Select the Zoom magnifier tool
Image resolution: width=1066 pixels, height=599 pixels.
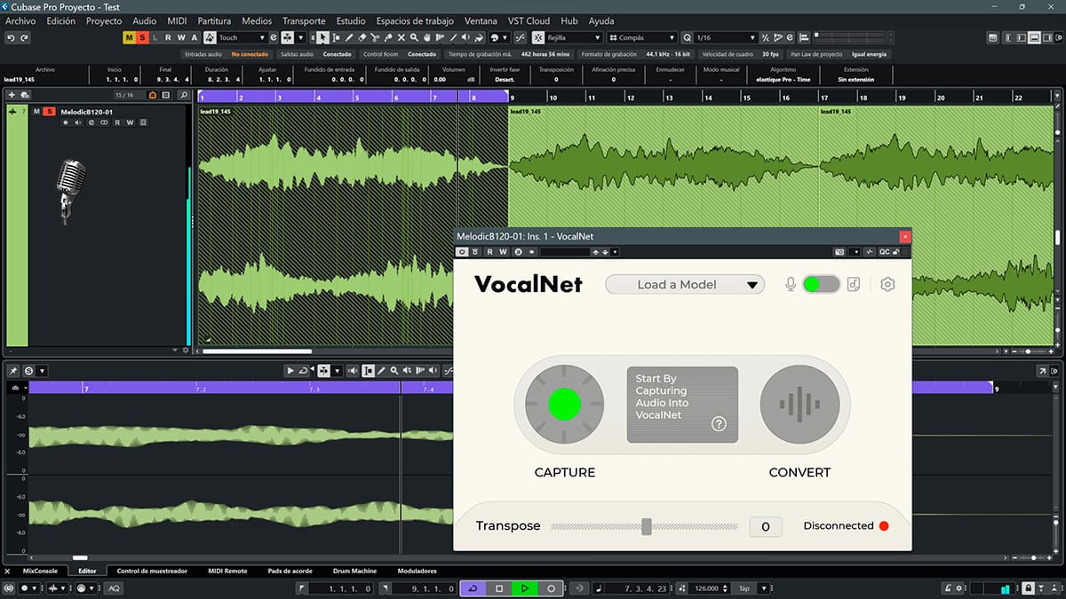(415, 38)
